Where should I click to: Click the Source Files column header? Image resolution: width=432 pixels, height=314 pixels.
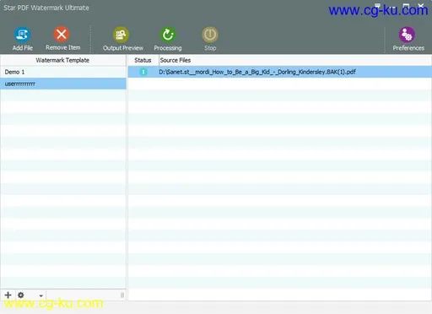point(295,60)
